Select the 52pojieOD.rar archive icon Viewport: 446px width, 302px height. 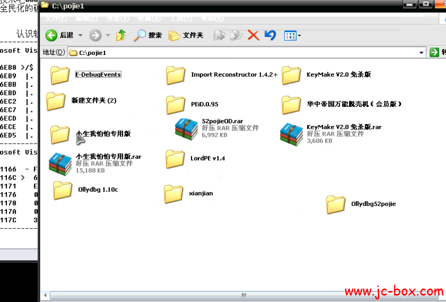pyautogui.click(x=186, y=129)
